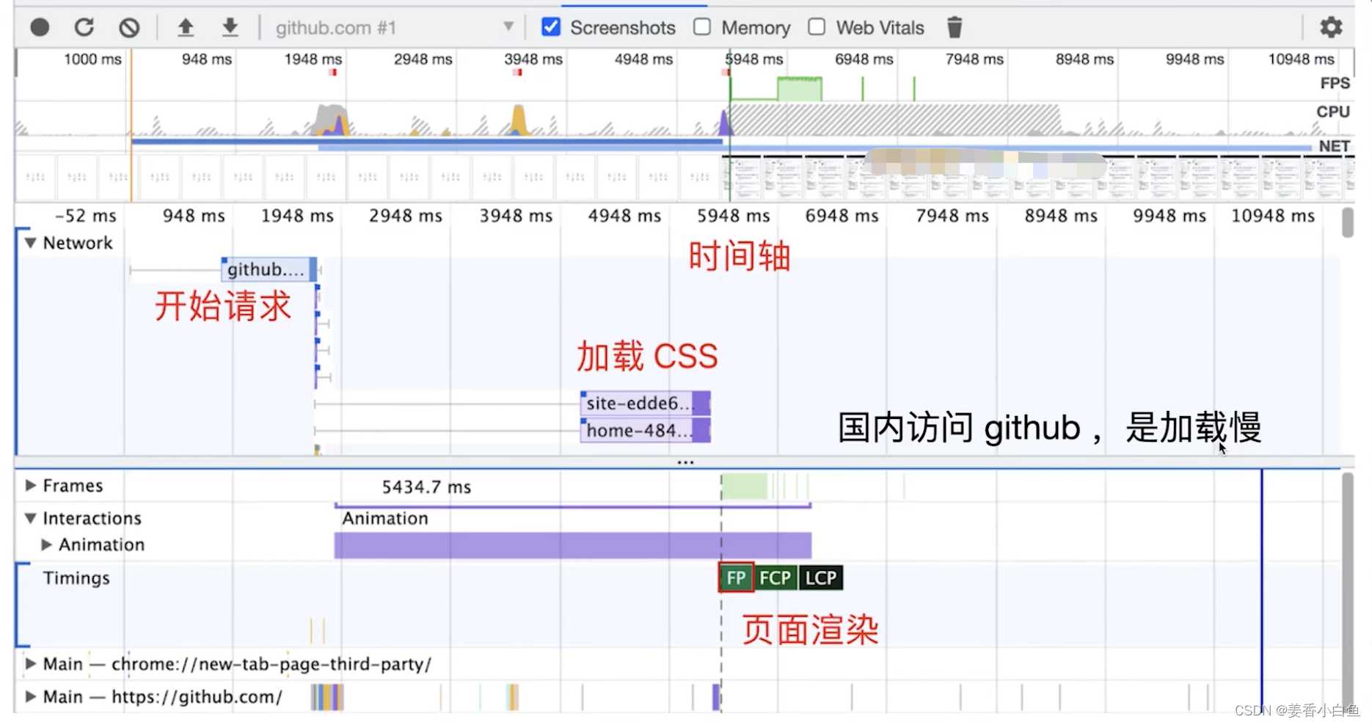
Task: Start recording with the Record button
Action: tap(40, 28)
